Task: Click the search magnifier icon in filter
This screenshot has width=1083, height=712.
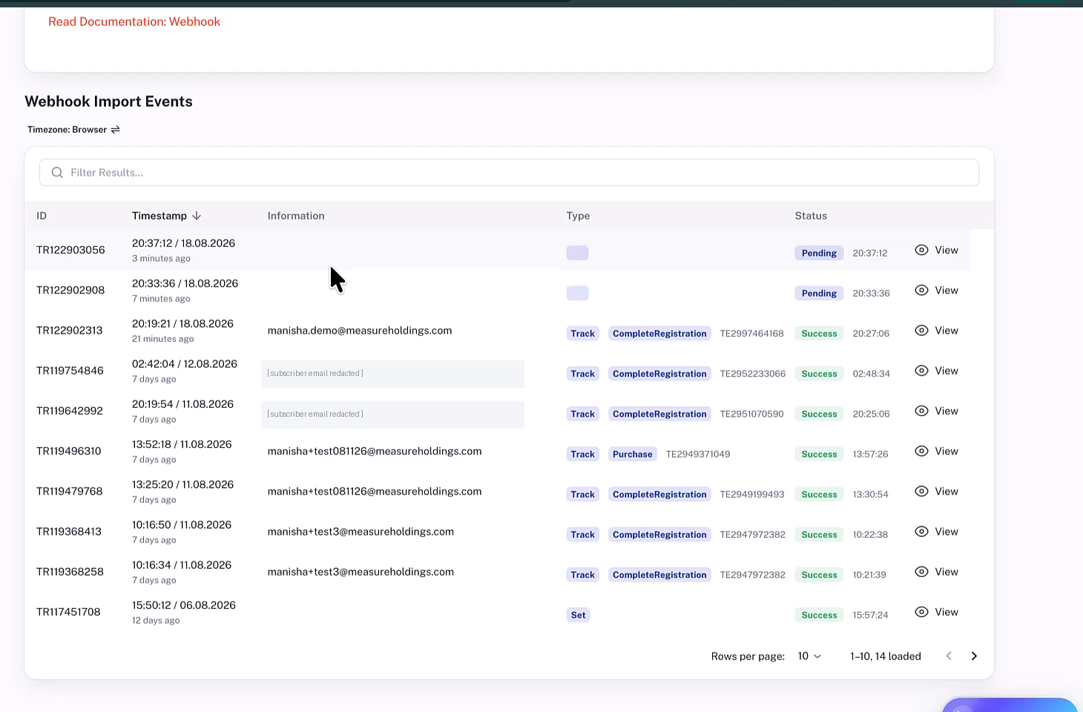Action: pos(57,173)
